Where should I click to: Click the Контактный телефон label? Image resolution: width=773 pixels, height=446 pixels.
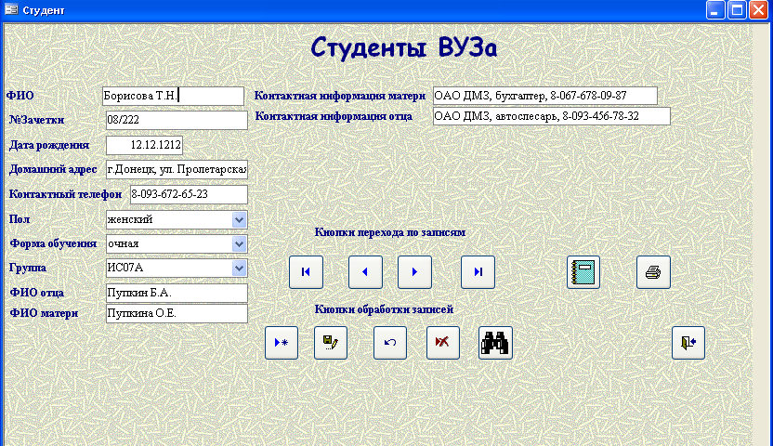point(66,195)
